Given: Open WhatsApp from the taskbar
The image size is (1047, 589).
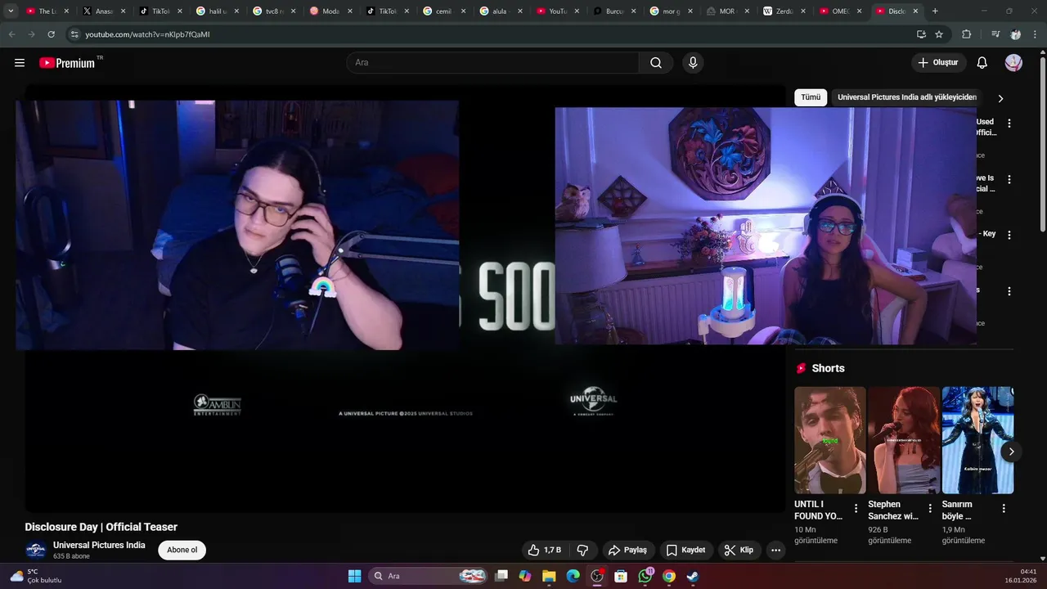Looking at the screenshot, I should [x=645, y=576].
